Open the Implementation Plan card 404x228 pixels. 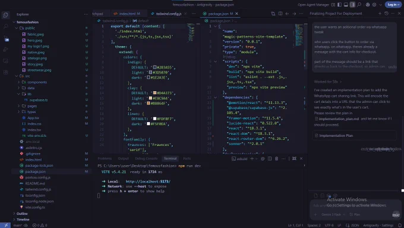pyautogui.click(x=354, y=136)
